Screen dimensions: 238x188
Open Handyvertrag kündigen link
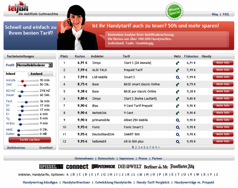coord(40,182)
